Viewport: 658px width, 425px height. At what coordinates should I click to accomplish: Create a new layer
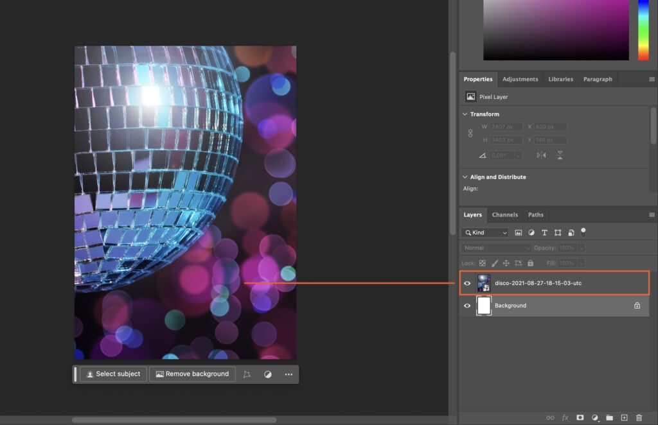[x=623, y=417]
